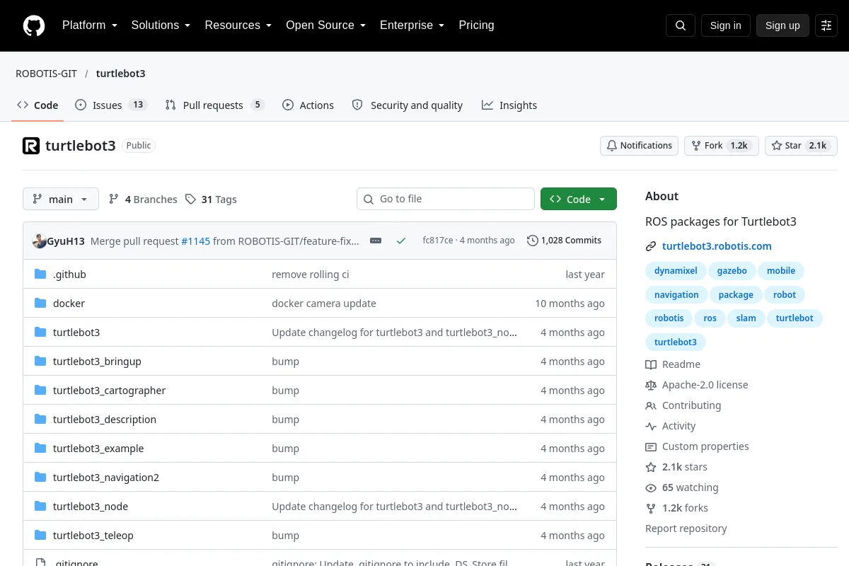View the 31 Tags link
The height and width of the screenshot is (566, 849).
(211, 200)
